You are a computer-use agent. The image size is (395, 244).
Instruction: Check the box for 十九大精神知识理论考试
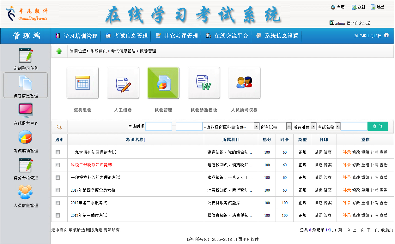(58, 152)
